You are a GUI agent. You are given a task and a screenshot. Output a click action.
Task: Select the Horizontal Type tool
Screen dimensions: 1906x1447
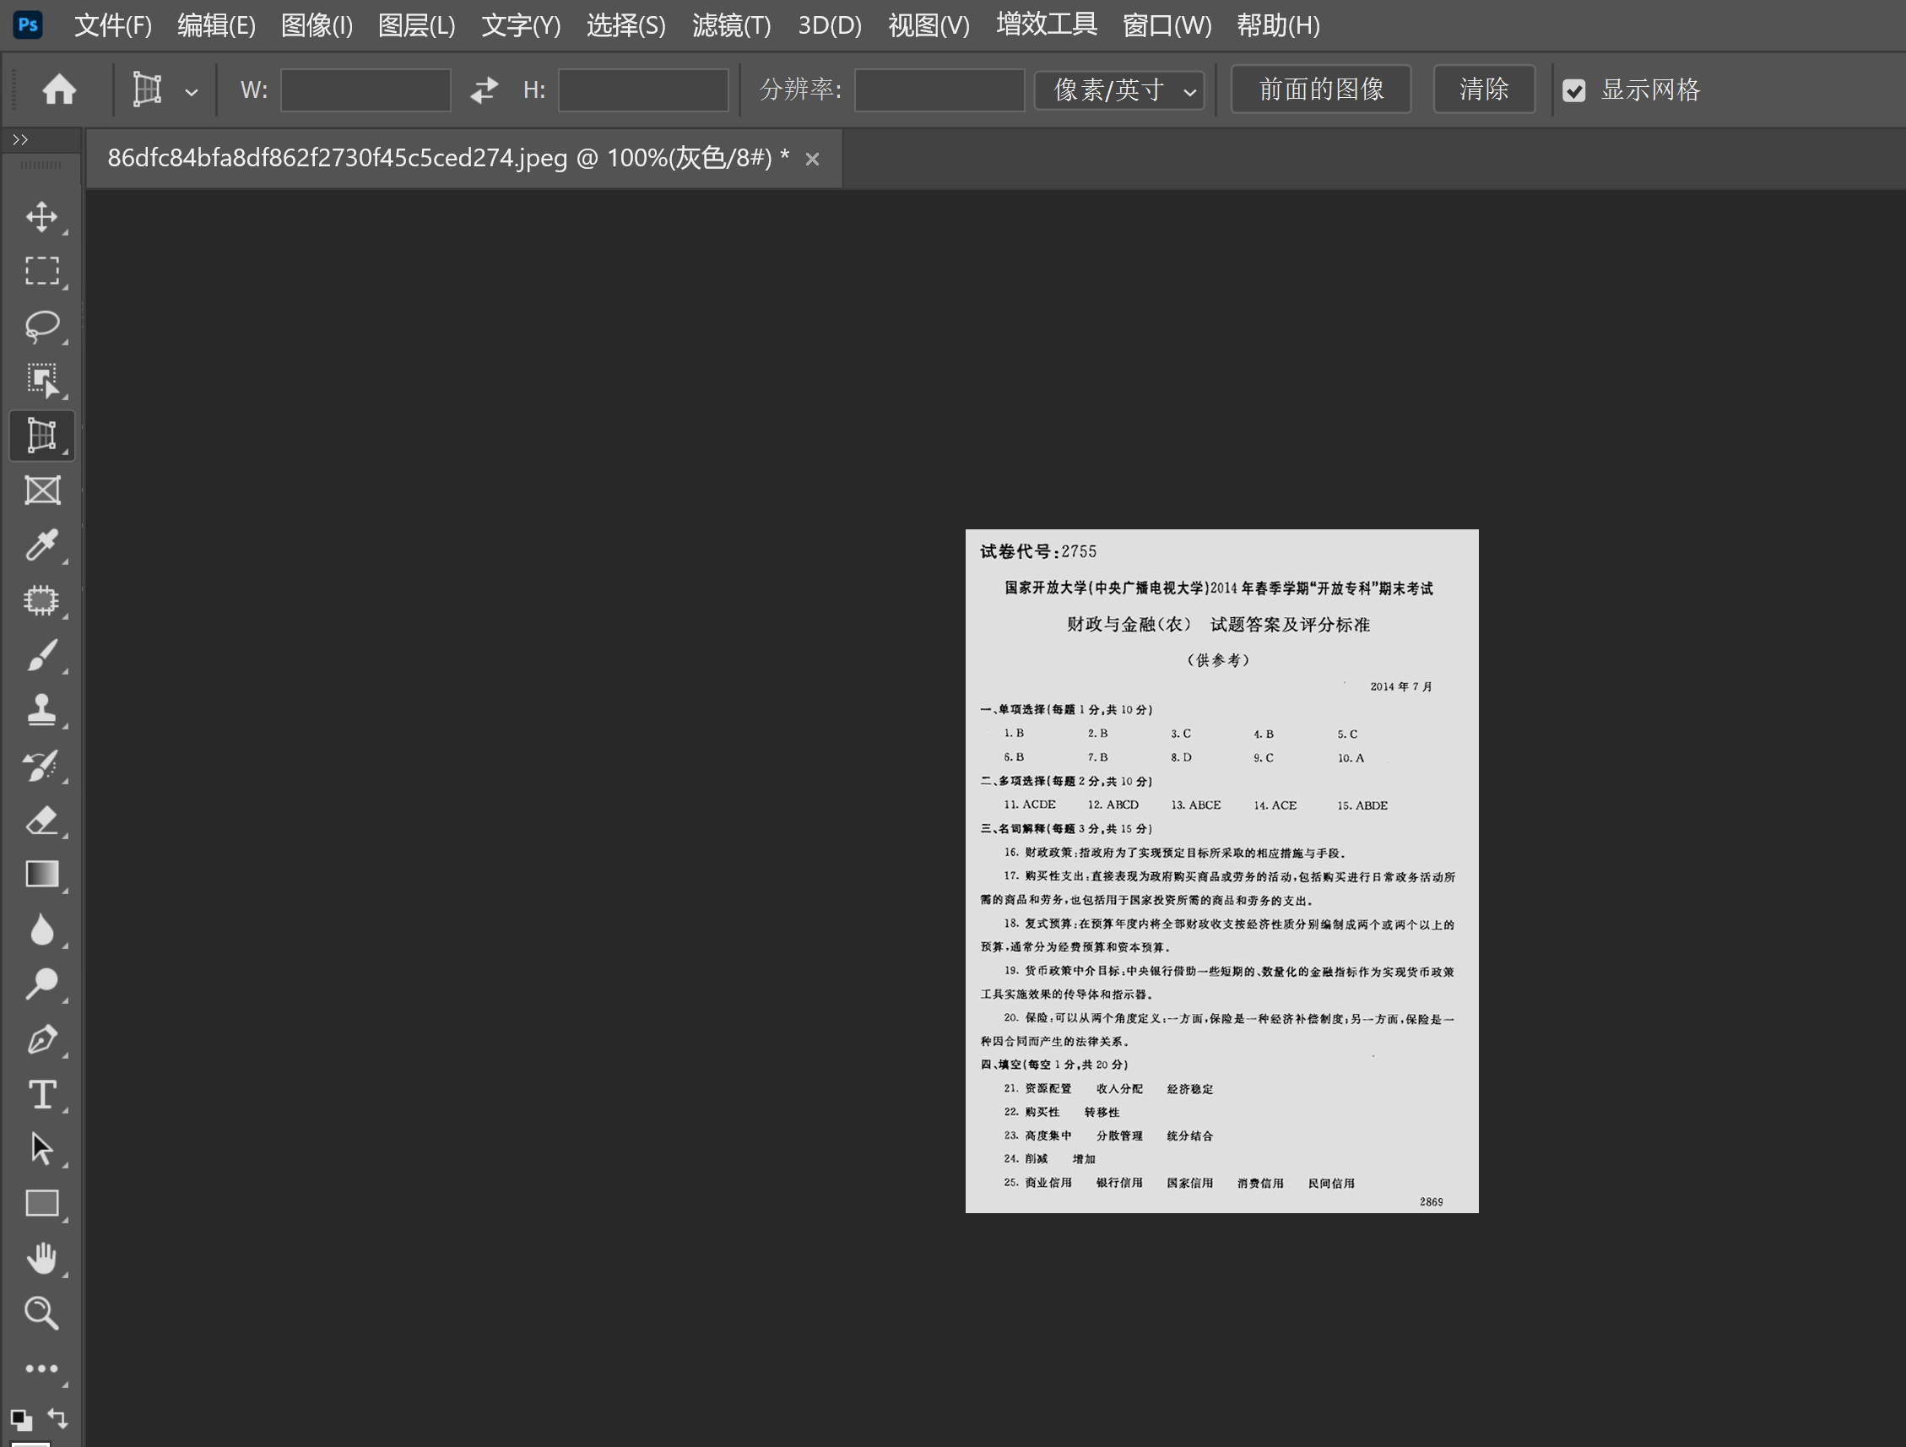[41, 1094]
